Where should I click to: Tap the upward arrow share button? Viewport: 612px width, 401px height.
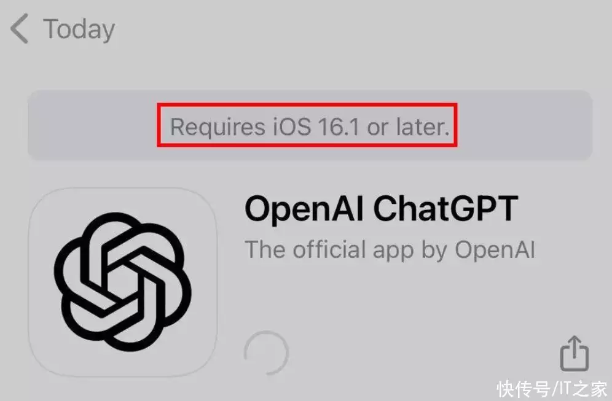574,354
